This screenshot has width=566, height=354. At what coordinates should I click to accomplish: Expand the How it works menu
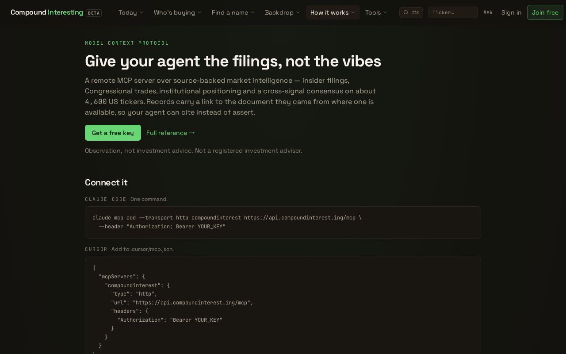pyautogui.click(x=333, y=12)
